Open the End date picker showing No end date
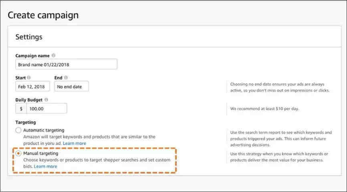 click(71, 86)
